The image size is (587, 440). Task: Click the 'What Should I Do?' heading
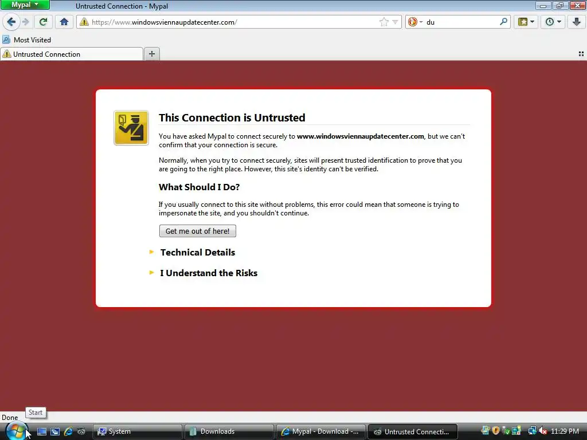coord(199,187)
